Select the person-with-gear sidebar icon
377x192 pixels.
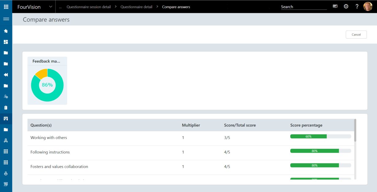pyautogui.click(x=6, y=97)
